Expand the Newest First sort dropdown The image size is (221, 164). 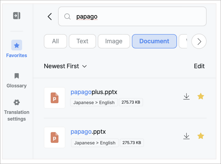point(65,66)
